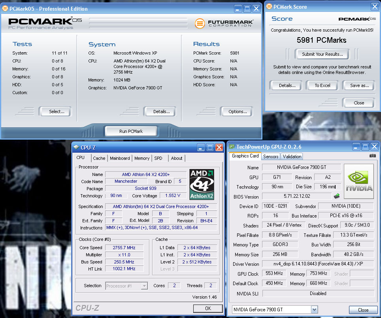381x318 pixels.
Task: Click the To Excel button
Action: [x=323, y=85]
